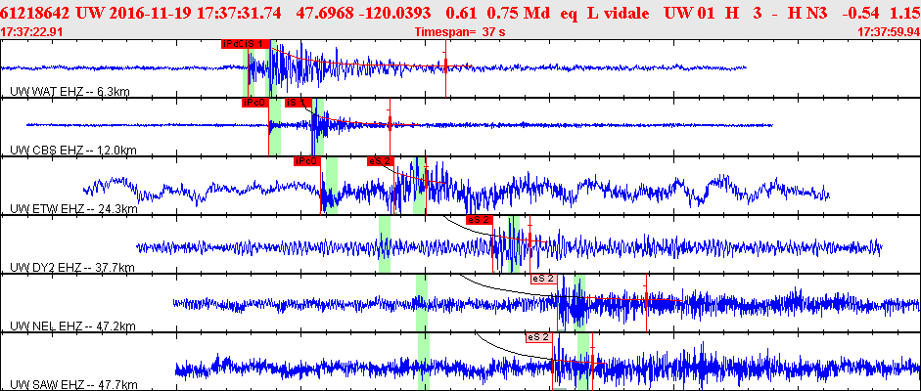
Task: Click the end time 17:37:59.94 label
Action: pyautogui.click(x=888, y=31)
